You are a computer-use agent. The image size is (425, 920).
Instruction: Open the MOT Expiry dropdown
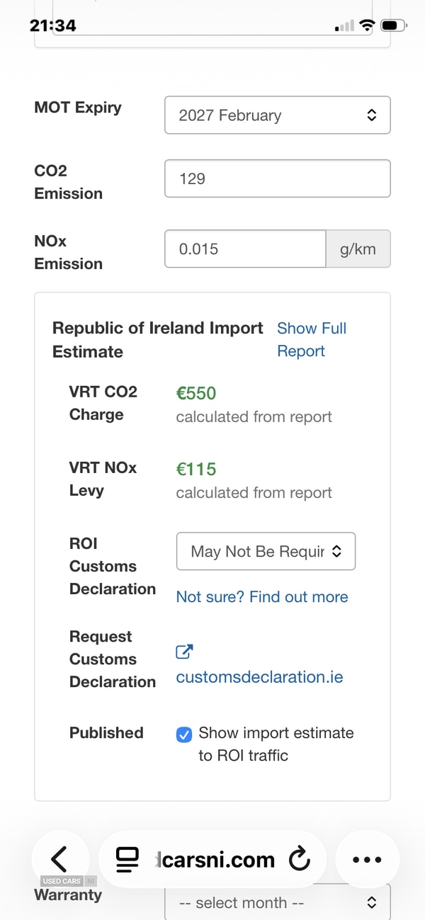click(277, 115)
